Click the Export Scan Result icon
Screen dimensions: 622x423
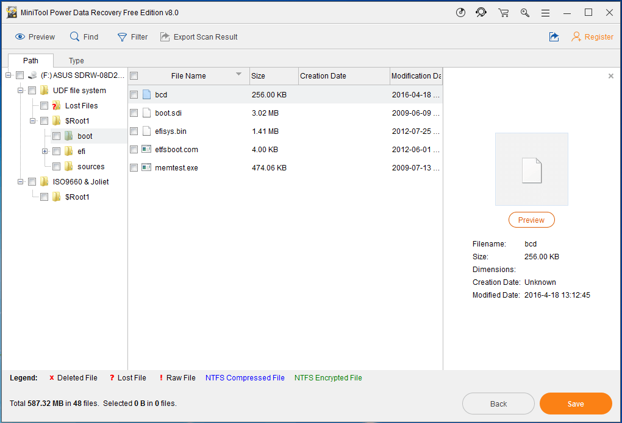pos(165,37)
